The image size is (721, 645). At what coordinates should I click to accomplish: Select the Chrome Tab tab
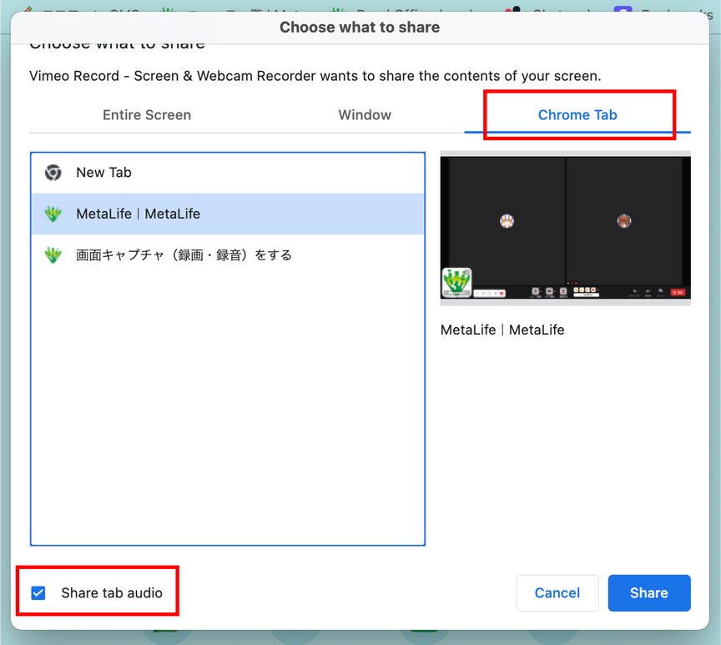click(577, 115)
